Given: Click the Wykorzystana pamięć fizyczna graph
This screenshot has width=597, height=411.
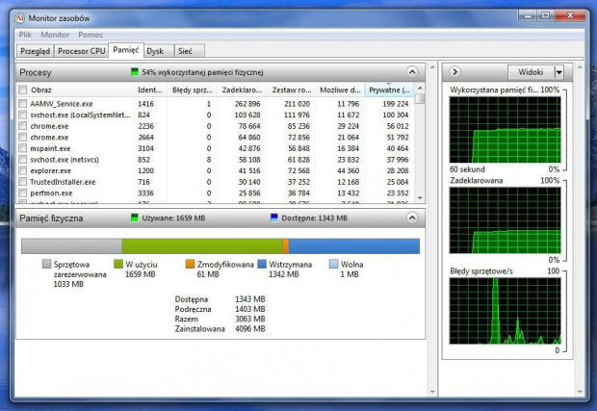Looking at the screenshot, I should [x=505, y=129].
